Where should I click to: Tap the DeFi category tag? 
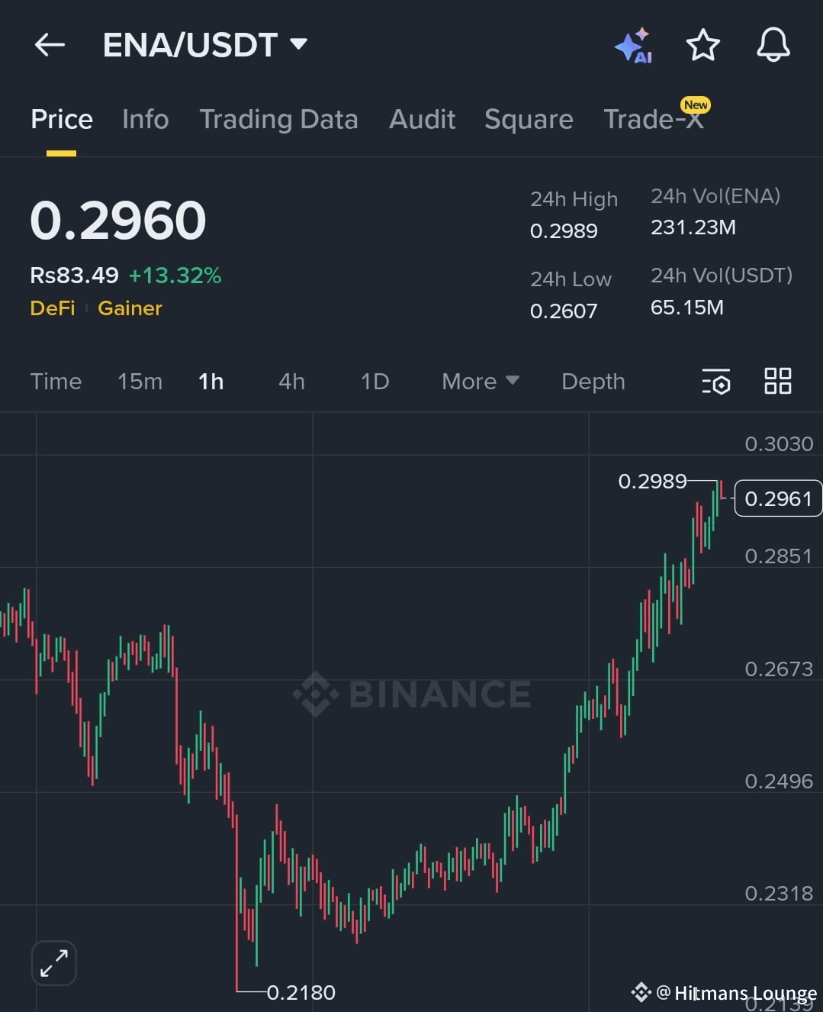click(x=53, y=308)
